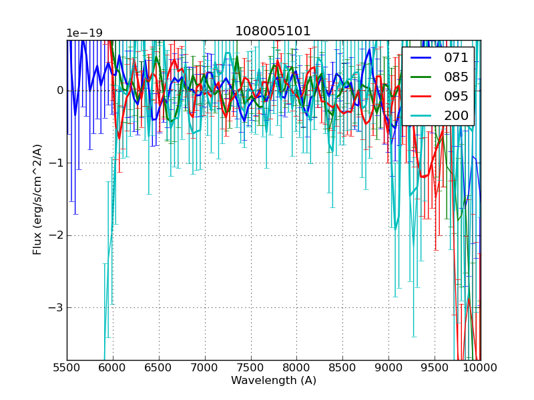This screenshot has width=534, height=400.
Task: Click the −3 y-axis tick label
Action: [56, 308]
